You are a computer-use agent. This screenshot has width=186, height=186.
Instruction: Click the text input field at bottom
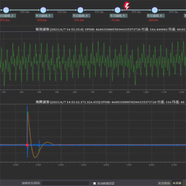[x=65, y=183]
